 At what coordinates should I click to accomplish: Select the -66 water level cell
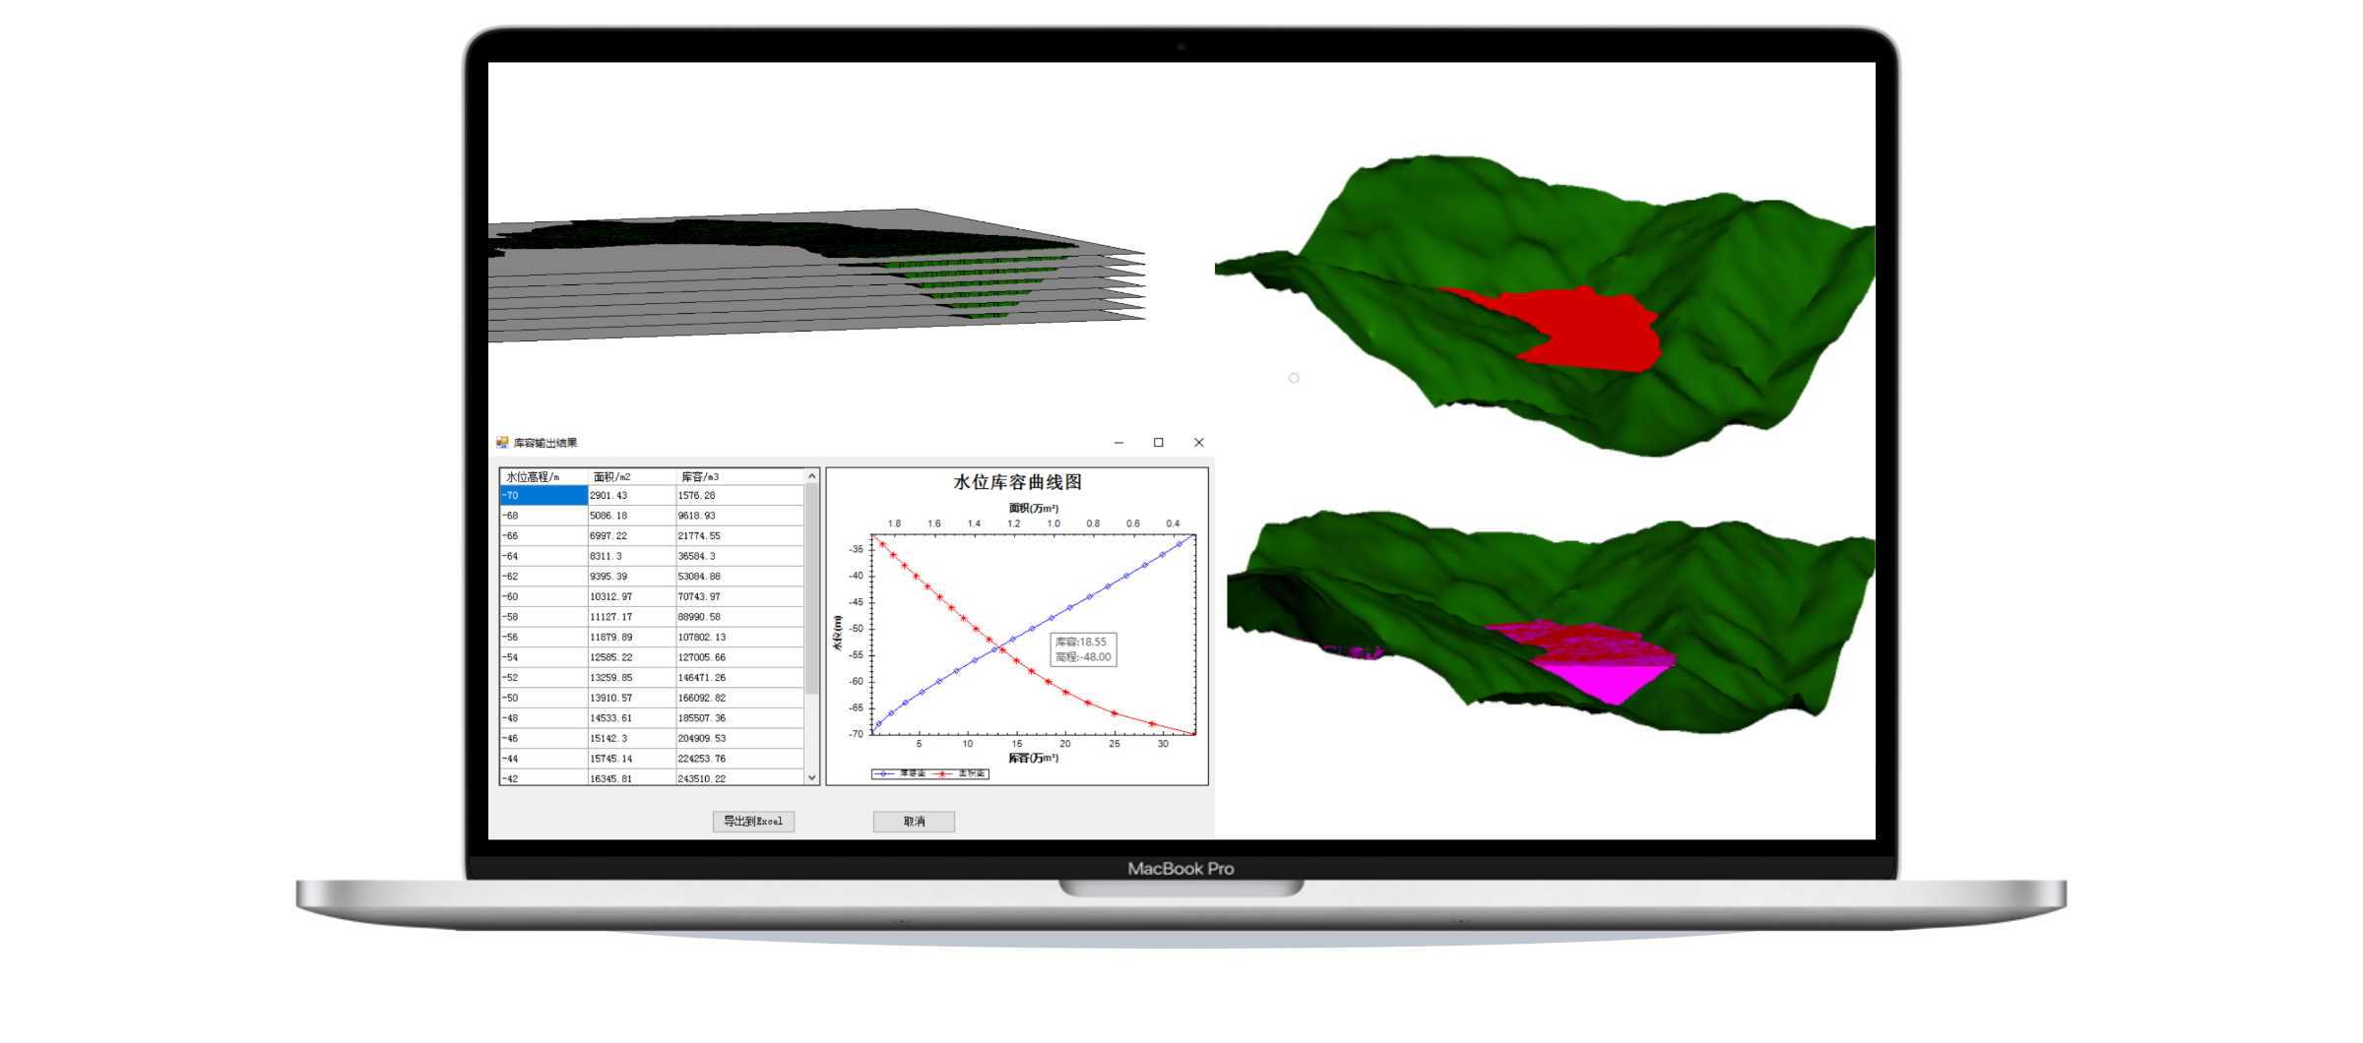pyautogui.click(x=543, y=536)
